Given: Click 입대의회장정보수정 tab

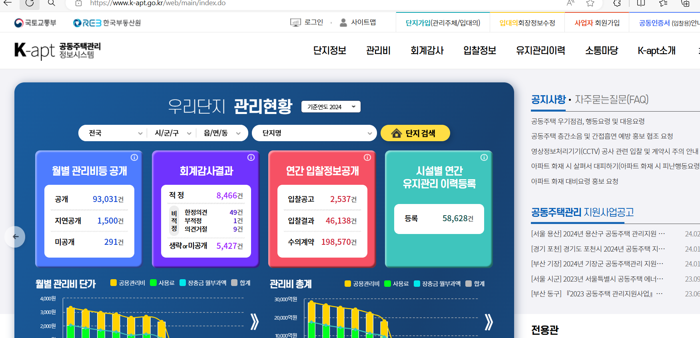Looking at the screenshot, I should (x=527, y=23).
